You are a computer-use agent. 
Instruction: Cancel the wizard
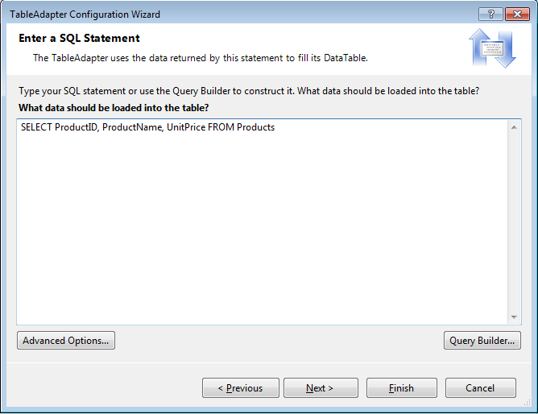coord(481,388)
